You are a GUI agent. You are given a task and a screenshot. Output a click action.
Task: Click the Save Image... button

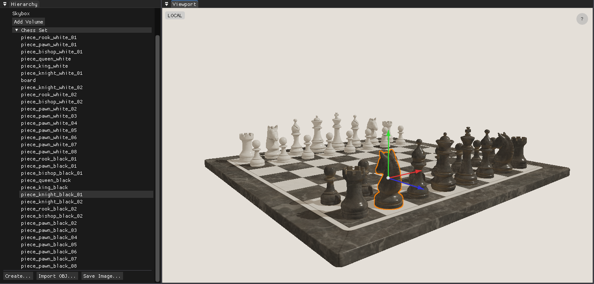coord(102,276)
